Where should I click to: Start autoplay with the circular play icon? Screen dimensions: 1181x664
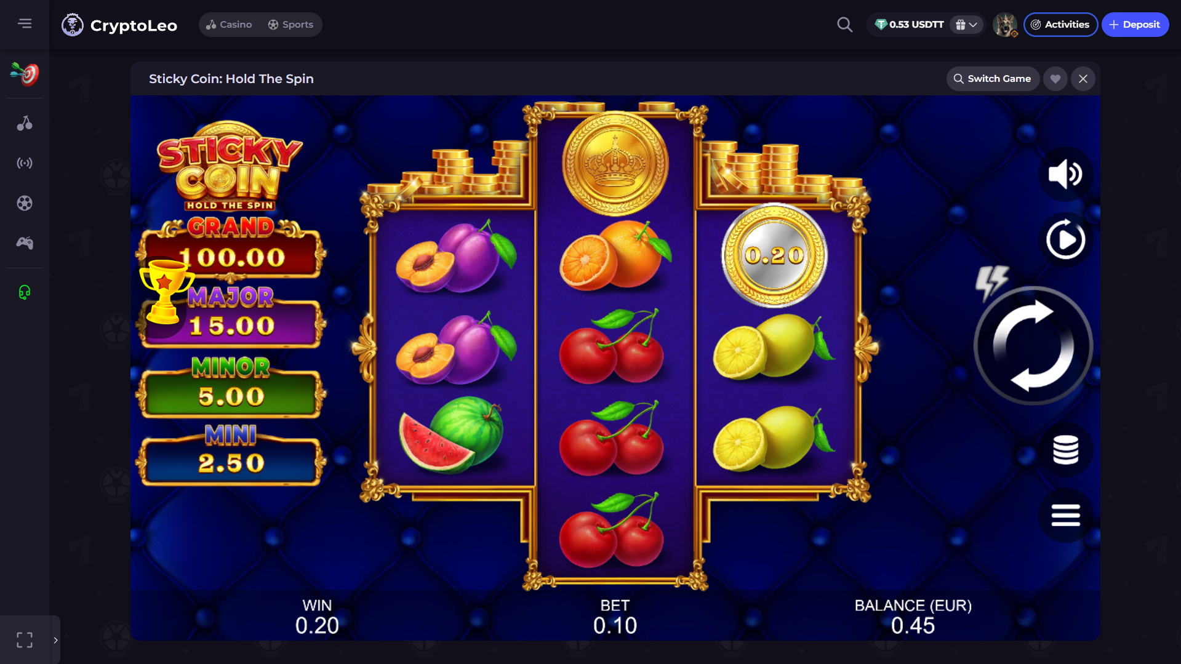[x=1065, y=239]
